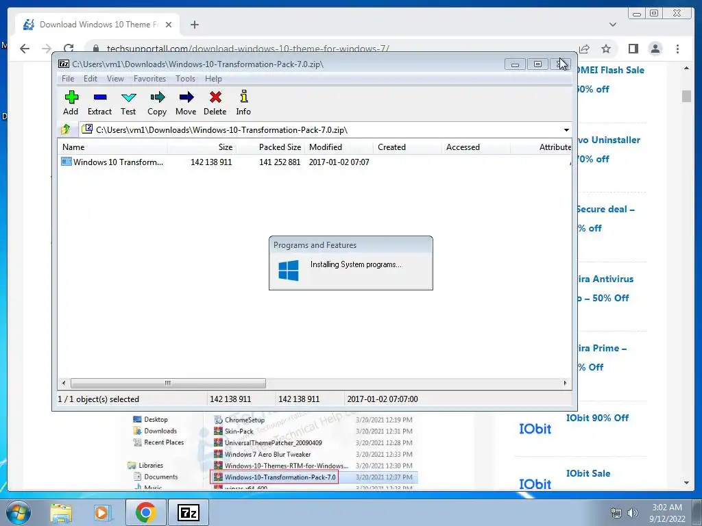This screenshot has height=526, width=702.
Task: Switch to 7-Zip on the taskbar
Action: [188, 512]
